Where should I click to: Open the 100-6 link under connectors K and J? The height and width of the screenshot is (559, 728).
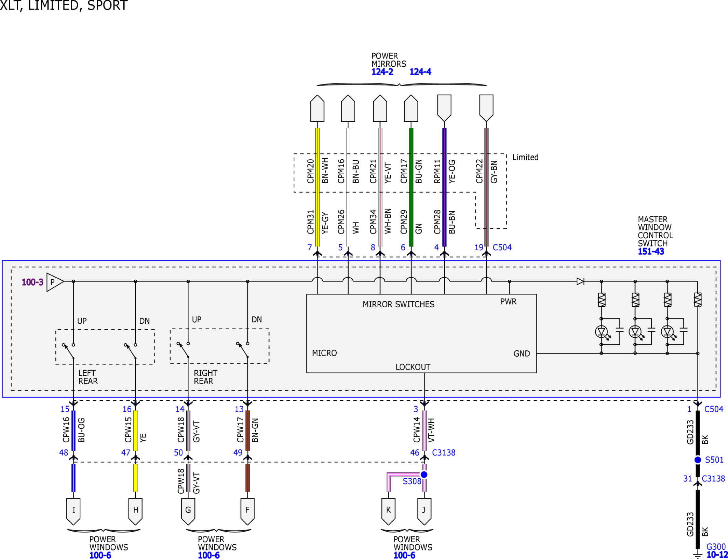click(x=404, y=555)
